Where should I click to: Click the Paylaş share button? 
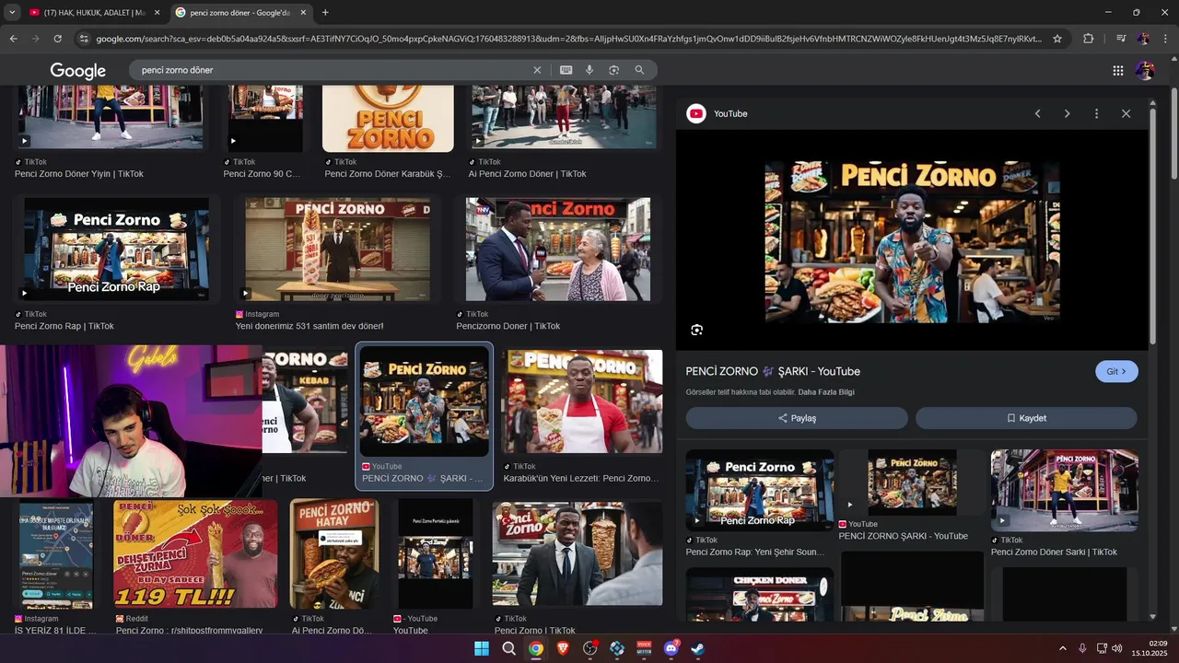(x=797, y=418)
